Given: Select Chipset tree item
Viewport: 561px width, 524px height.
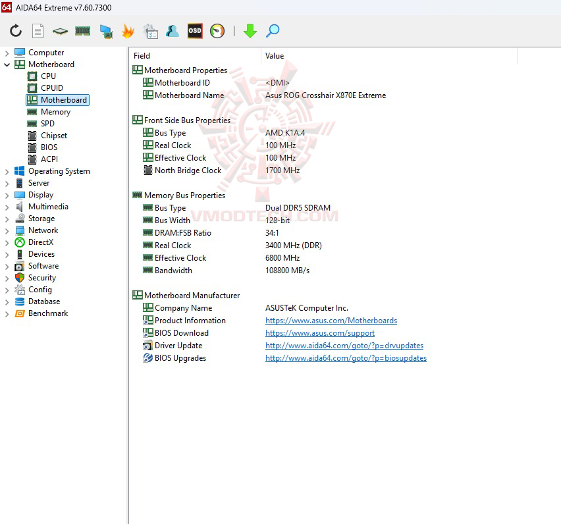Looking at the screenshot, I should pos(54,136).
